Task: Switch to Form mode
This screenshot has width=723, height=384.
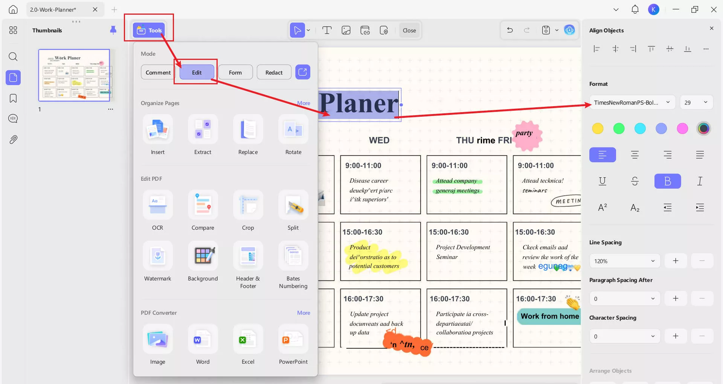Action: coord(235,72)
